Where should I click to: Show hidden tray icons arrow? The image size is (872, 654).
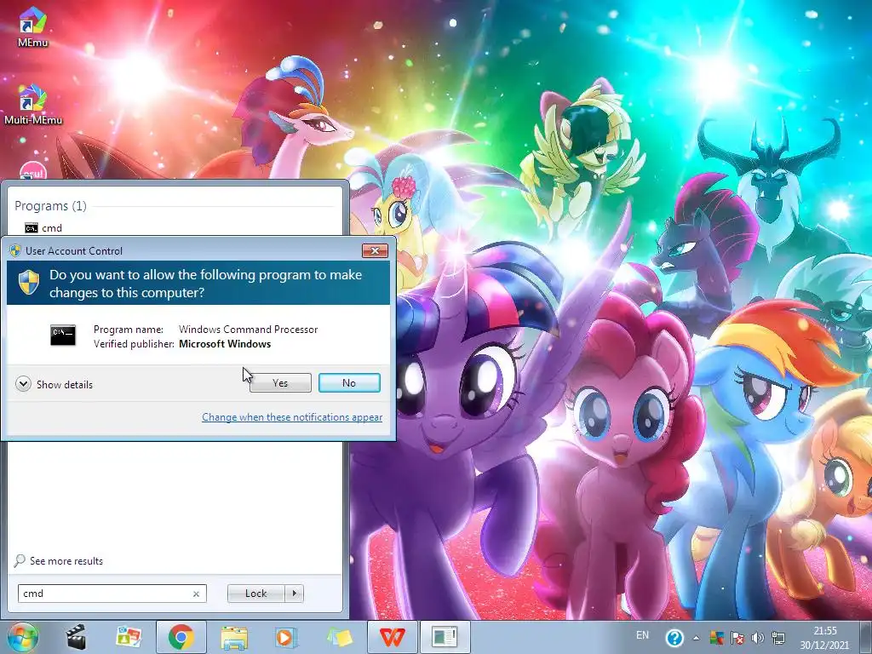point(697,638)
